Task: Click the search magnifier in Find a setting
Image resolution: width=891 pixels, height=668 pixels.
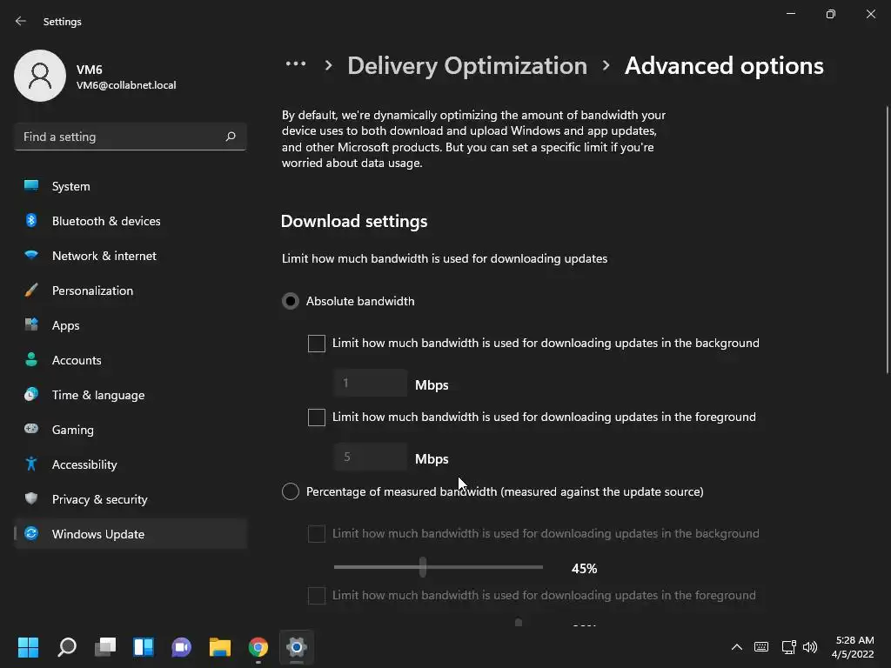Action: [231, 137]
